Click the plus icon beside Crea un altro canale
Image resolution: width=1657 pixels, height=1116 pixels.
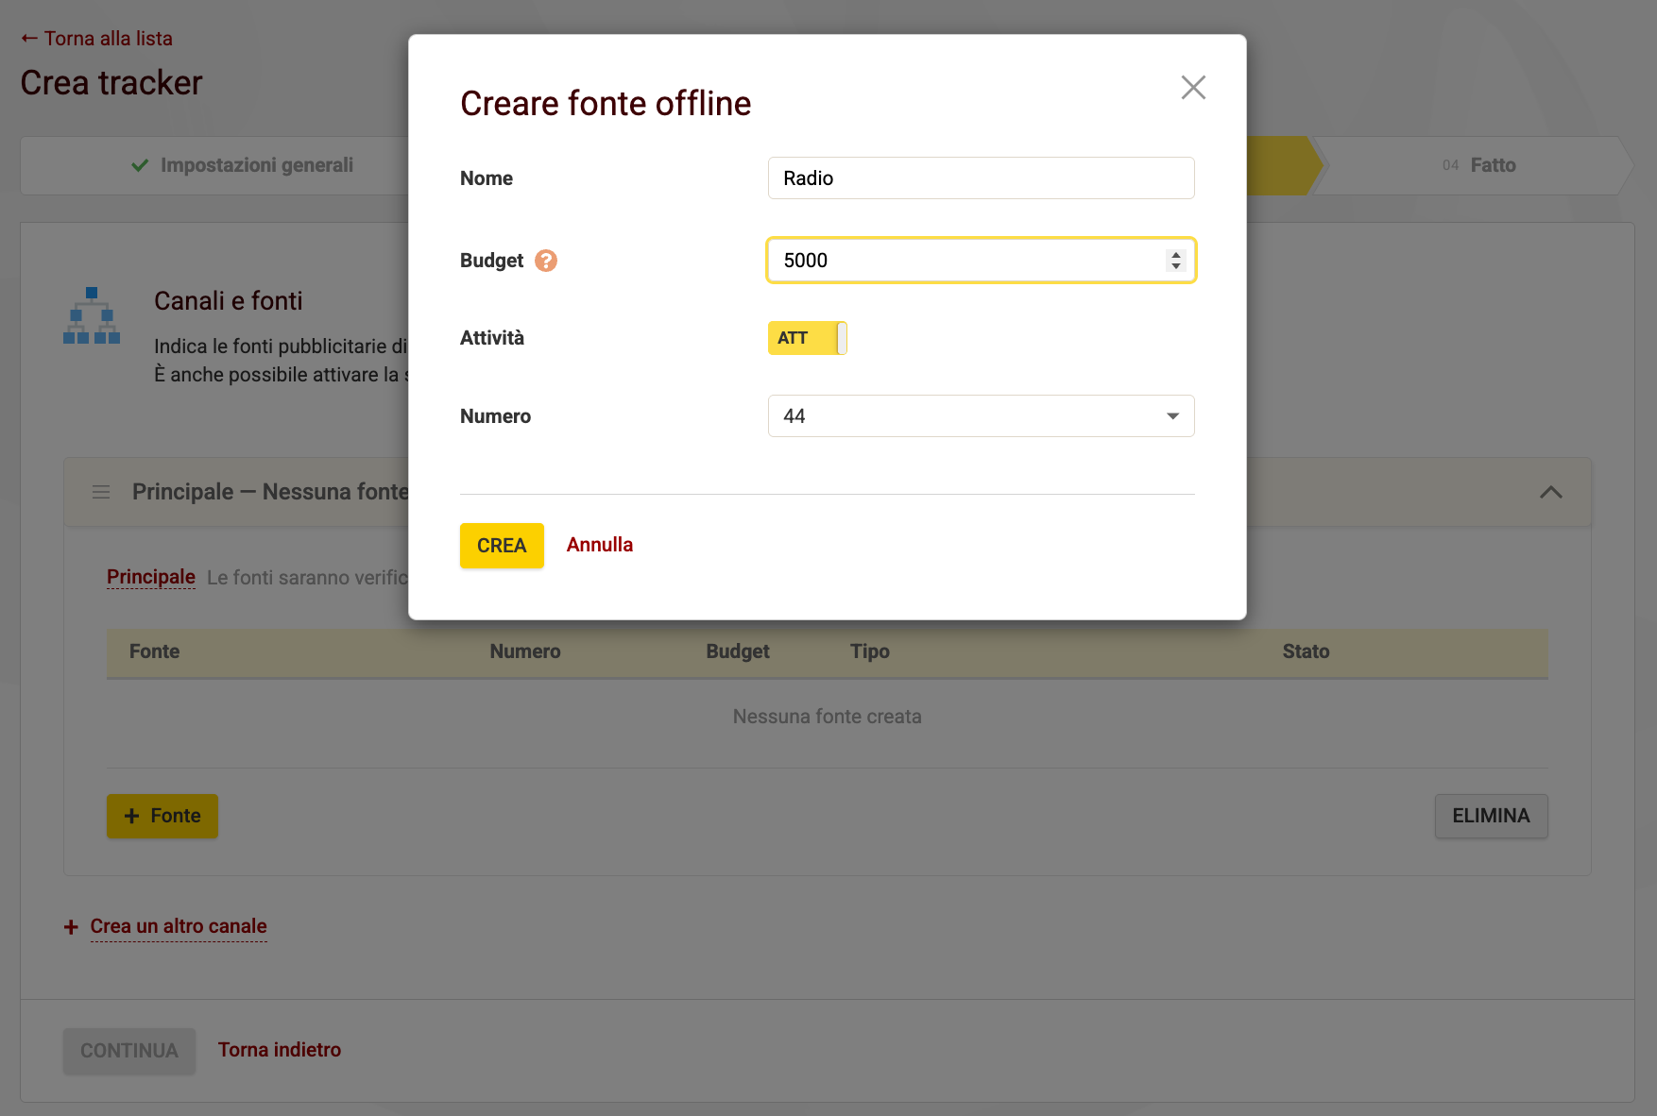(x=71, y=926)
